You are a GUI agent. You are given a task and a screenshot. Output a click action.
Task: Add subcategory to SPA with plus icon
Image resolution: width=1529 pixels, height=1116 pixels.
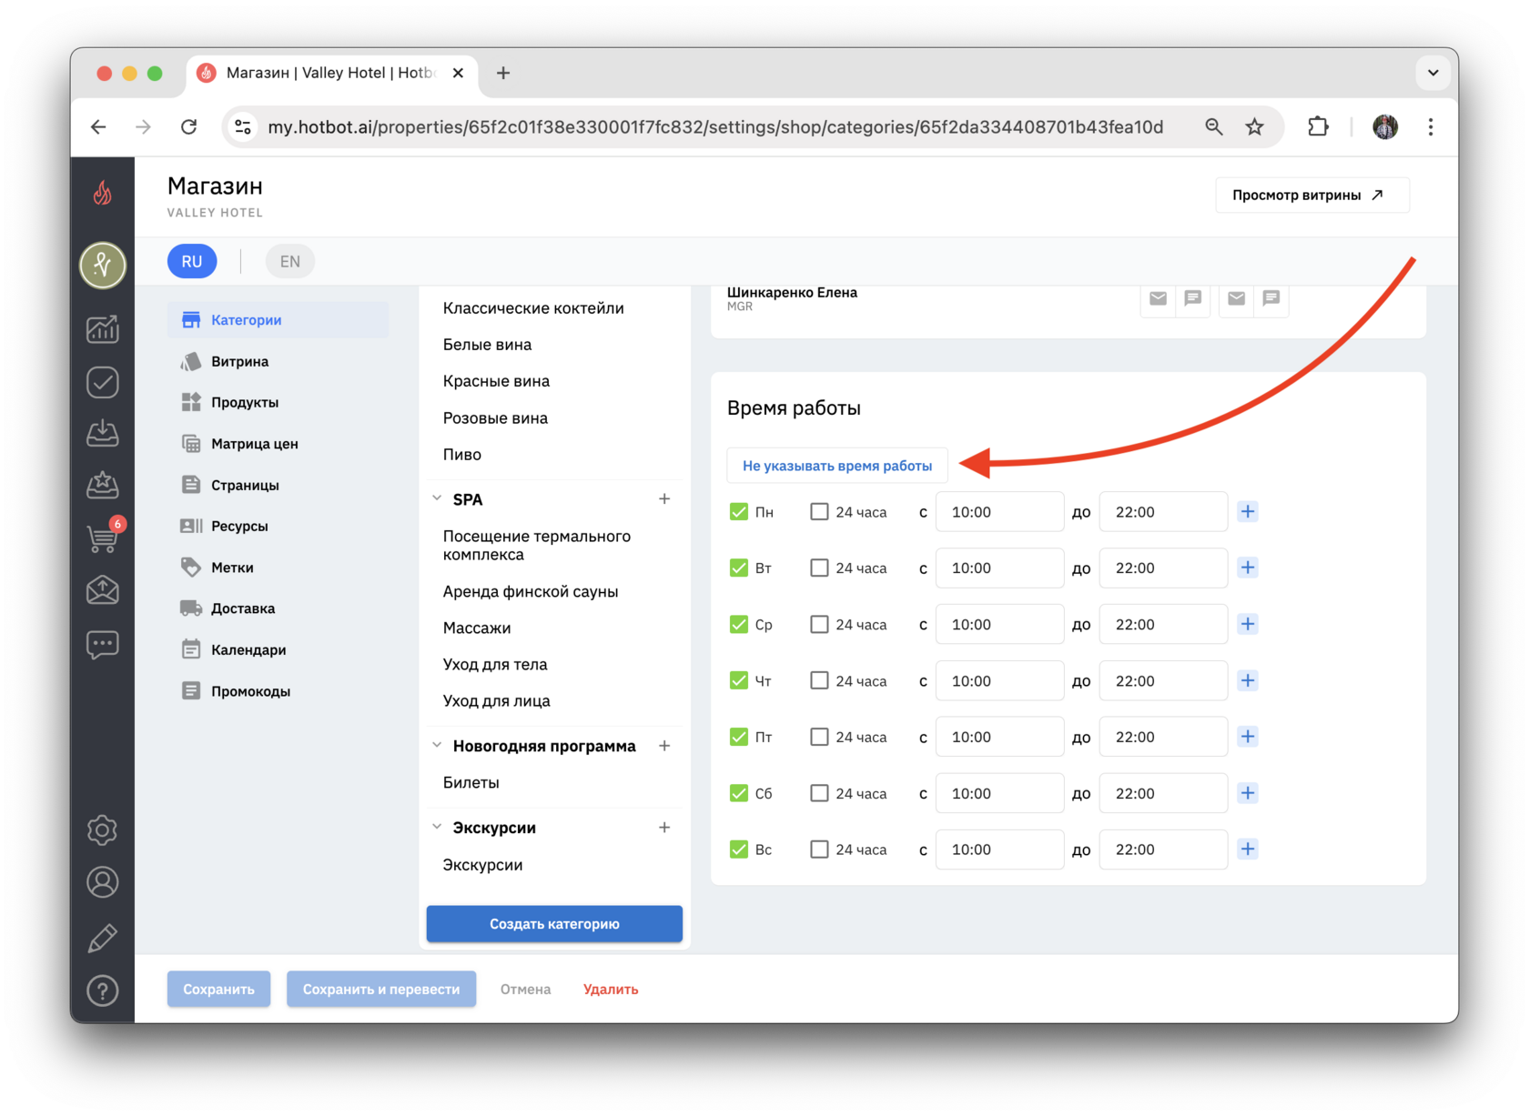(664, 498)
